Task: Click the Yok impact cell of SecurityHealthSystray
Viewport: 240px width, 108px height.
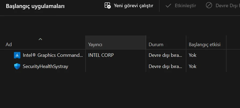Action: coord(192,66)
